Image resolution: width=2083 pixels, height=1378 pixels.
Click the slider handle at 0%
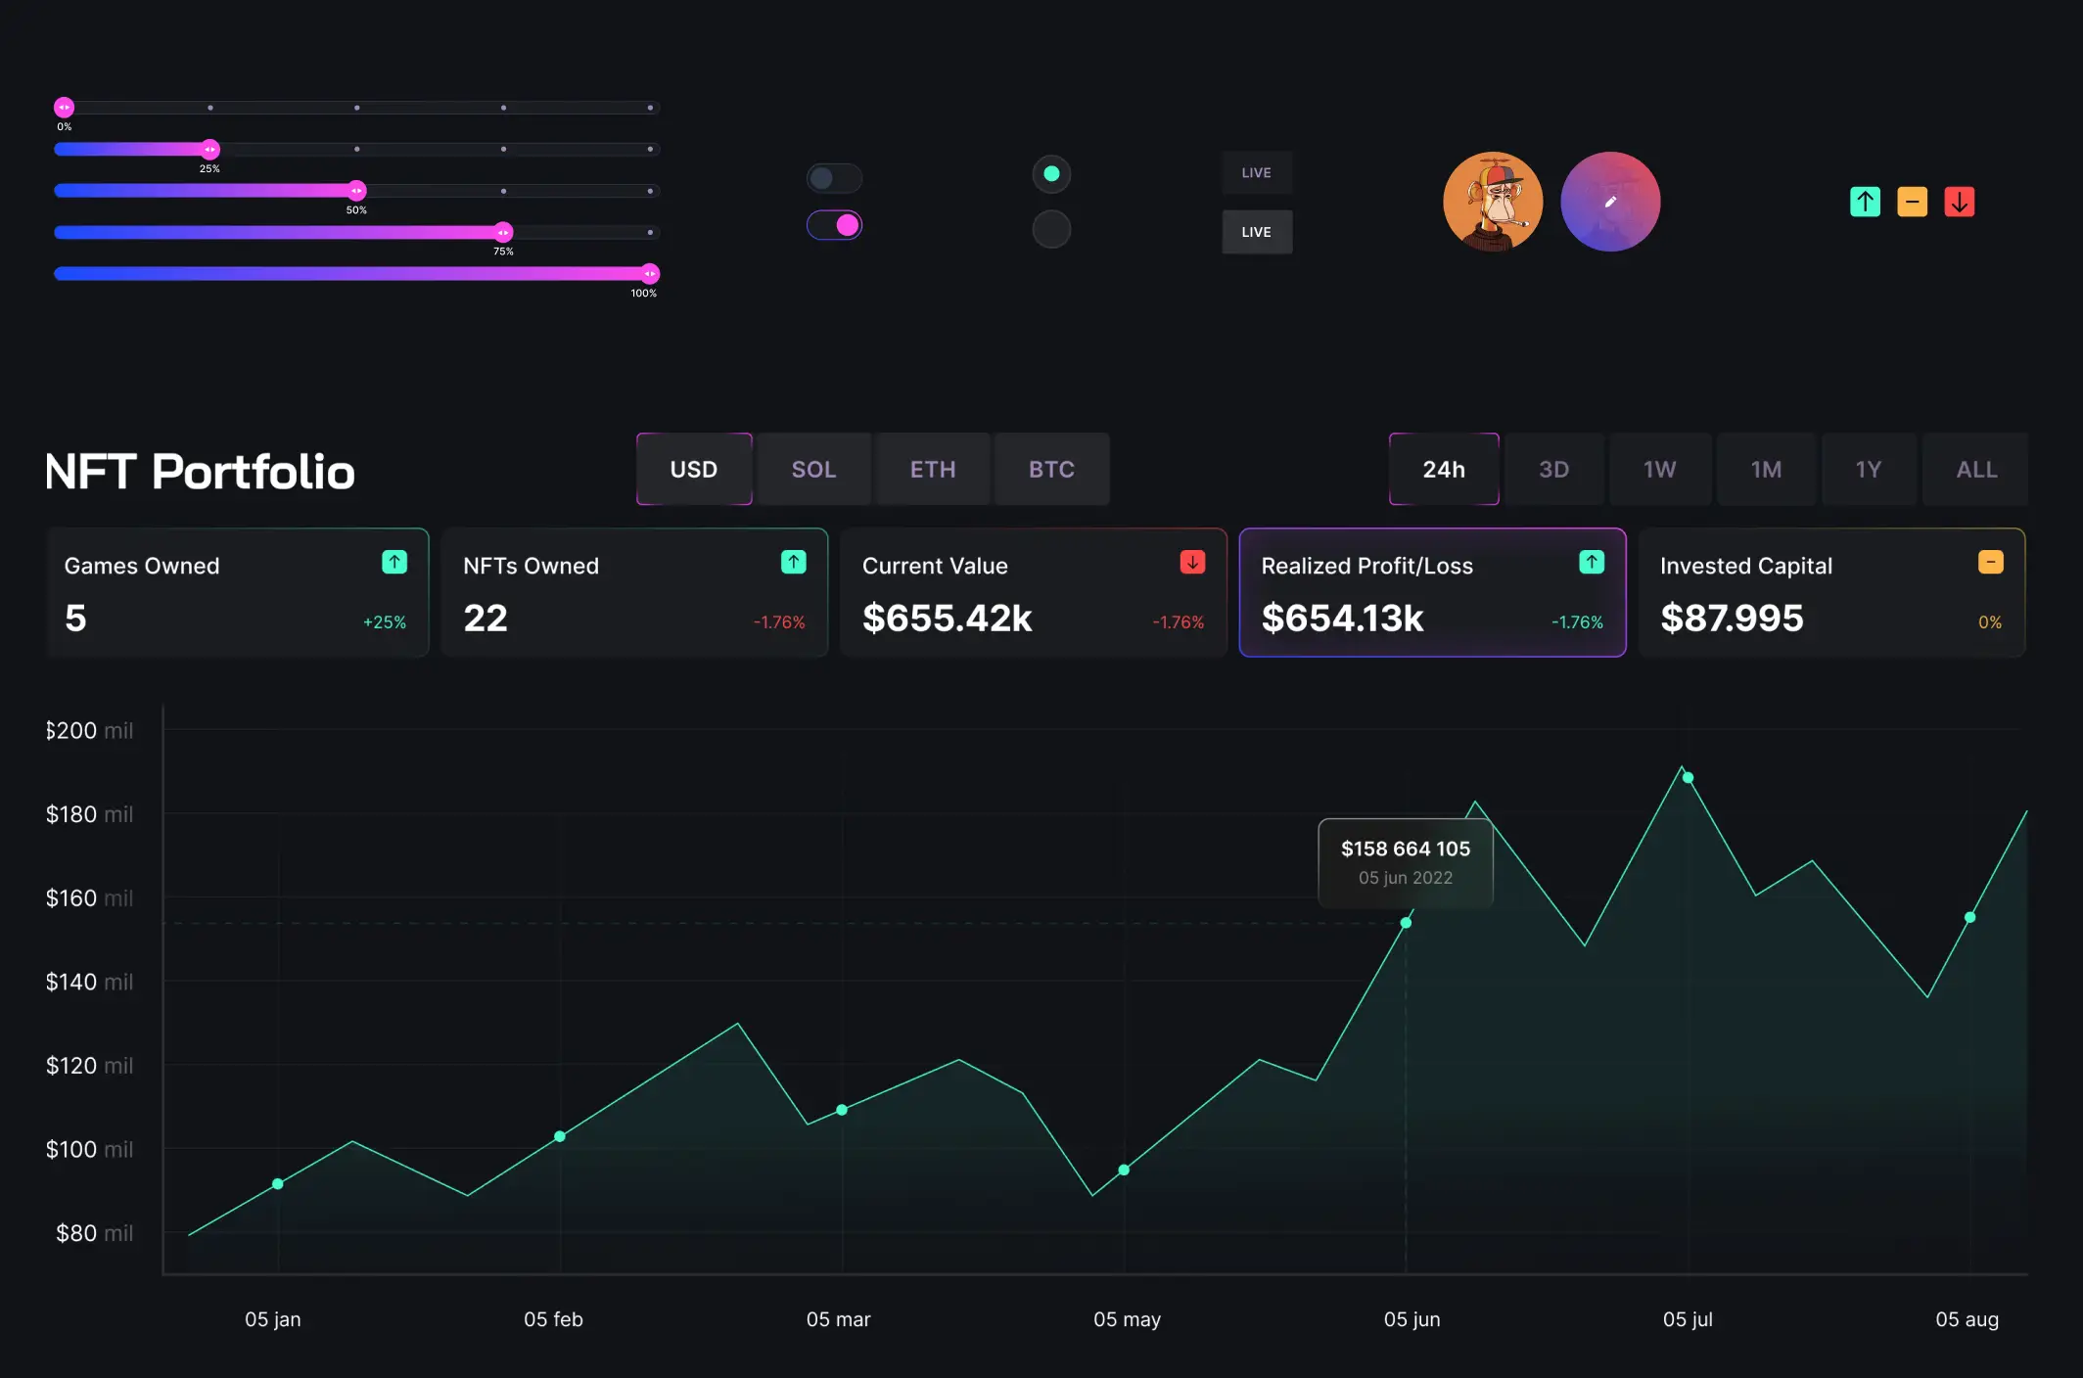(x=64, y=108)
